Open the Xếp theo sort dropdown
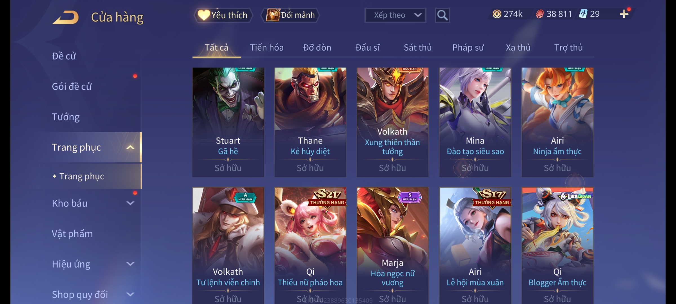 [395, 15]
